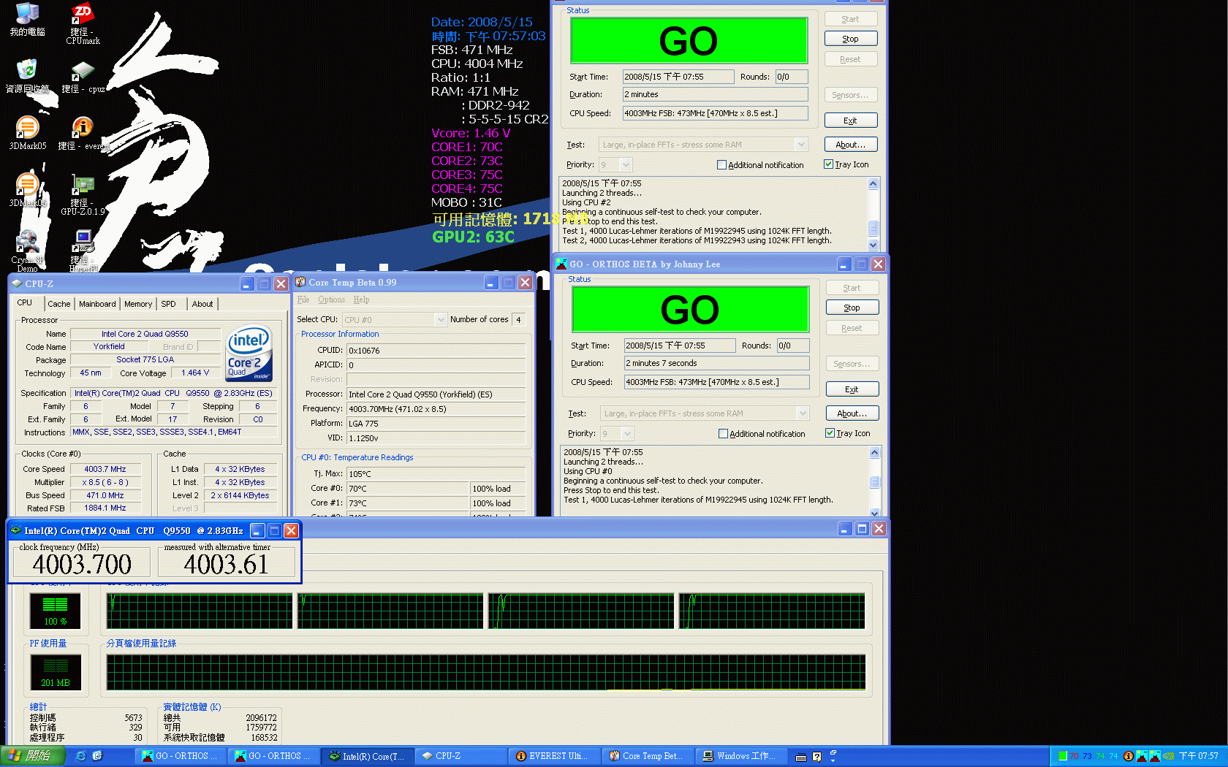
Task: Click the green square tray icon
Action: pos(1063,756)
